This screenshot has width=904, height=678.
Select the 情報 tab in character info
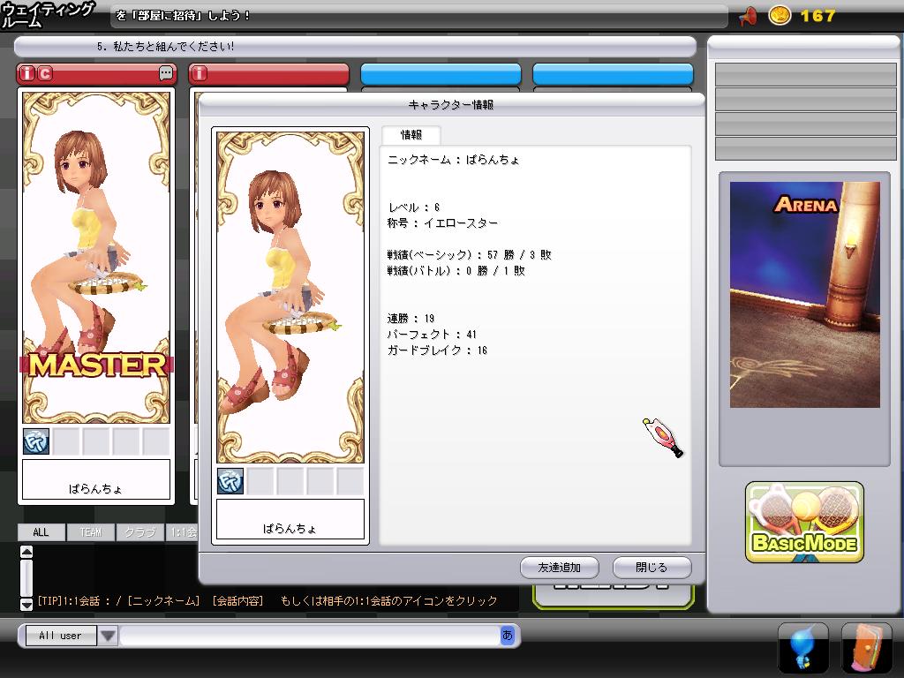coord(411,135)
